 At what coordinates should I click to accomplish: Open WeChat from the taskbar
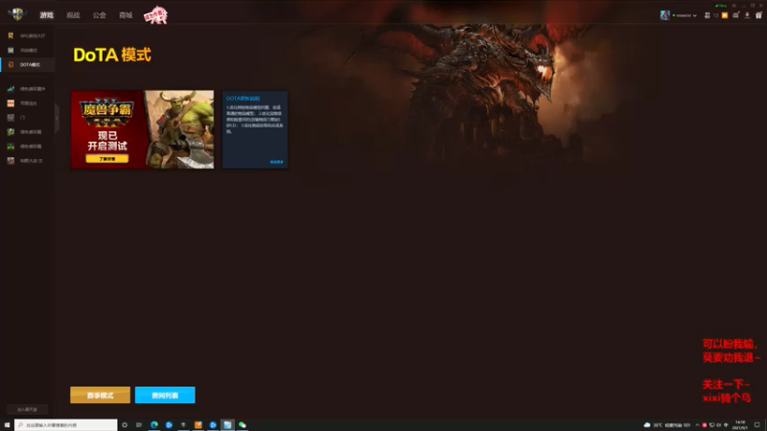click(243, 425)
